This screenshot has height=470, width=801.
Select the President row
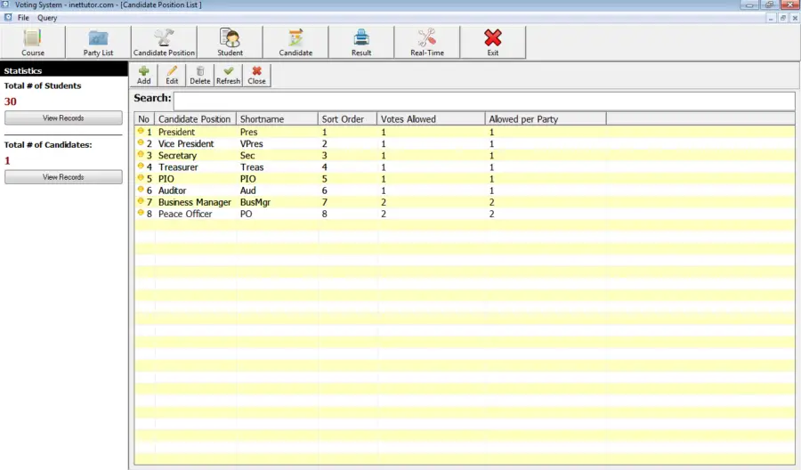(465, 132)
